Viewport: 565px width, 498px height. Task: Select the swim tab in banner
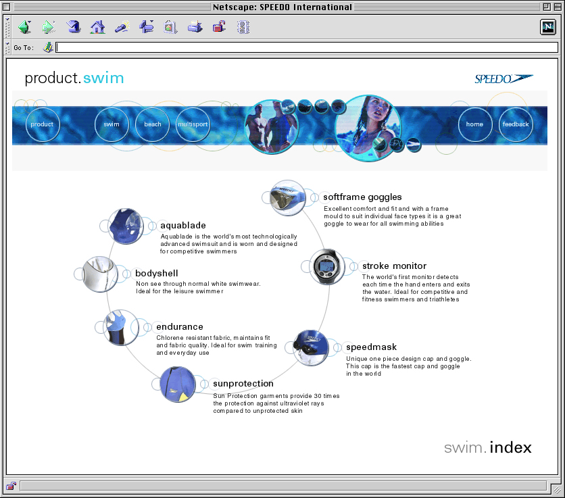pos(112,124)
